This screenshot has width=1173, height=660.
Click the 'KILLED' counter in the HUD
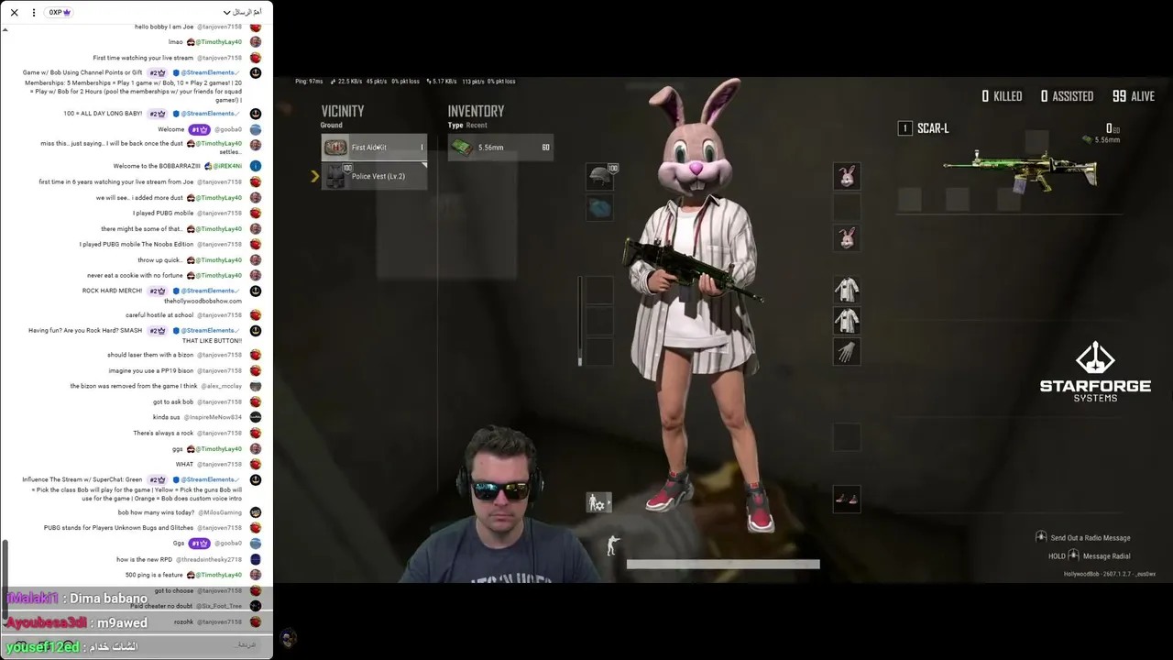(1002, 96)
